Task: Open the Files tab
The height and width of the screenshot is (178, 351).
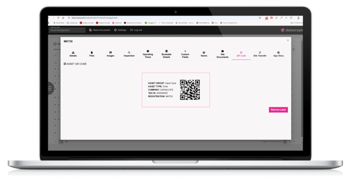Action: (x=92, y=54)
